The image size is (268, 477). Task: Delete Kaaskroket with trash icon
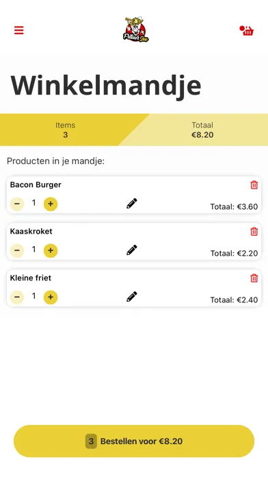point(254,232)
